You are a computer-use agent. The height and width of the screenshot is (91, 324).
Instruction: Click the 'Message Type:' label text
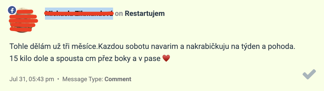point(83,79)
